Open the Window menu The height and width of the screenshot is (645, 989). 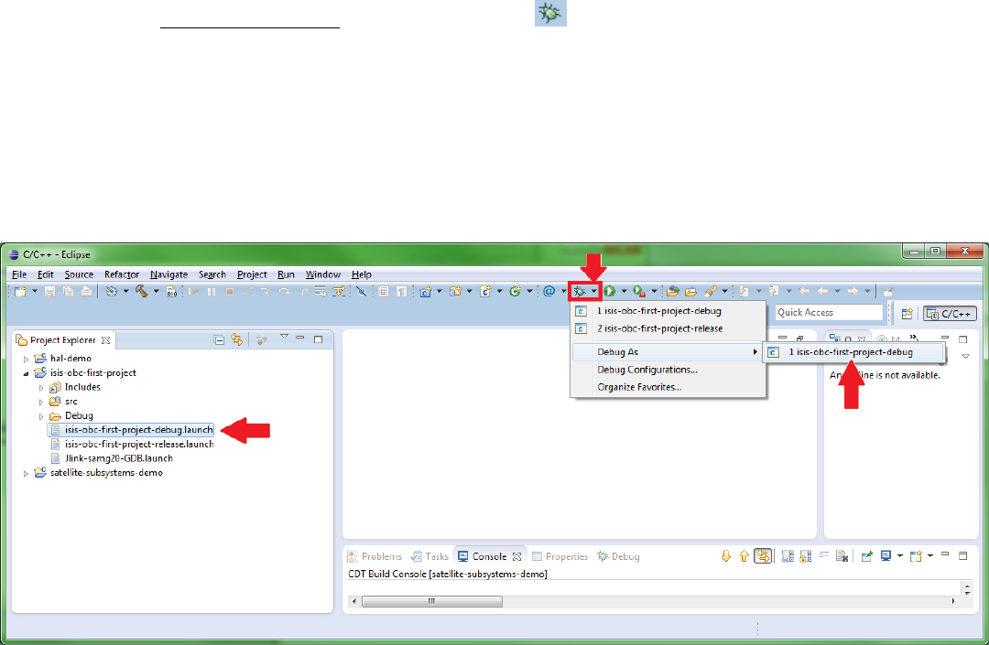pyautogui.click(x=323, y=274)
